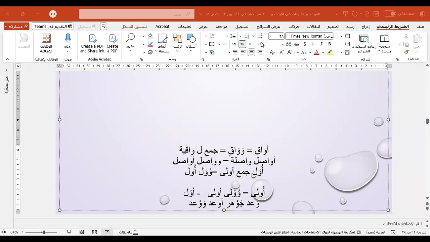Increase font size (large A)

(289, 52)
